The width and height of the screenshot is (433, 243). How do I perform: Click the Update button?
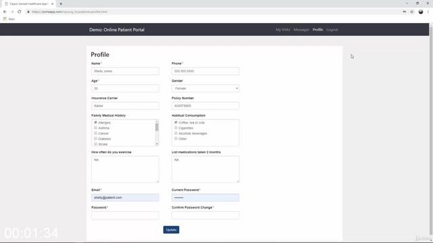tap(171, 230)
